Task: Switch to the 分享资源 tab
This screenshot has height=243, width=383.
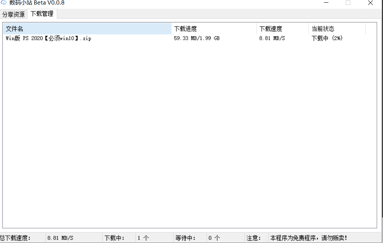Action: [13, 14]
